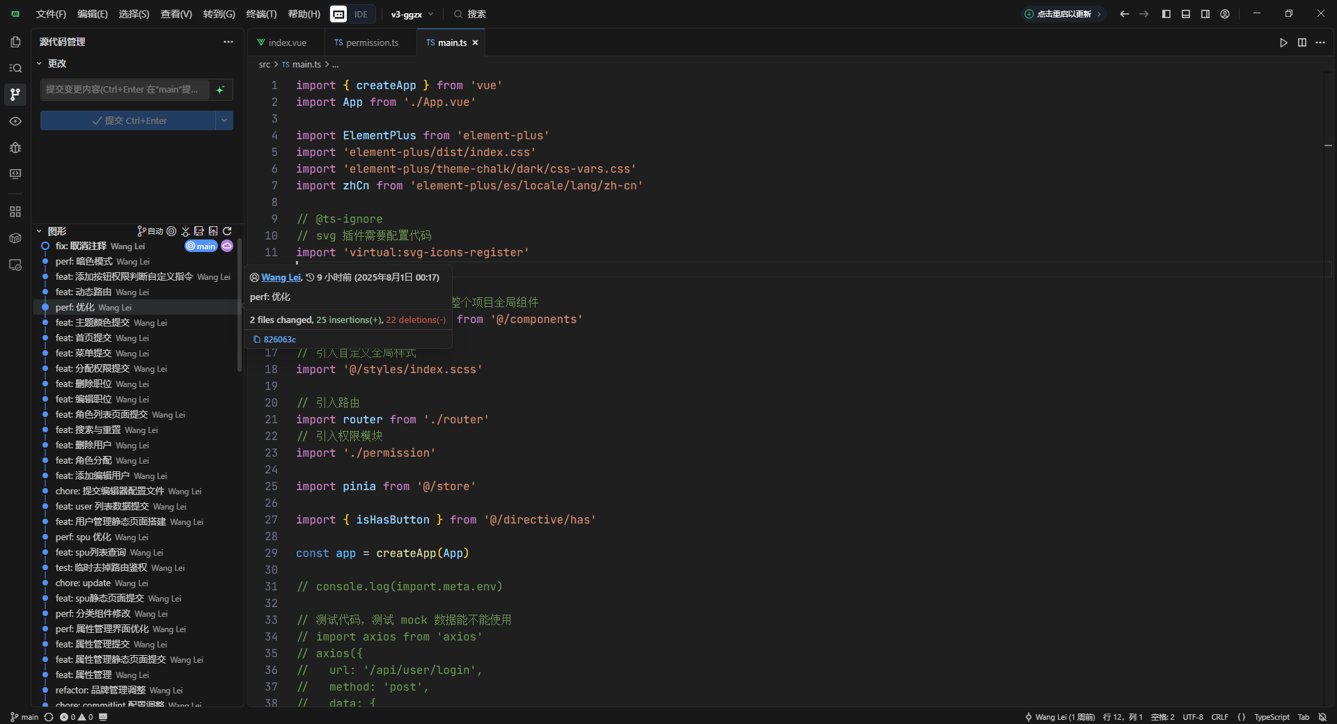Click UTF-8 encoding in status bar

pyautogui.click(x=1193, y=717)
